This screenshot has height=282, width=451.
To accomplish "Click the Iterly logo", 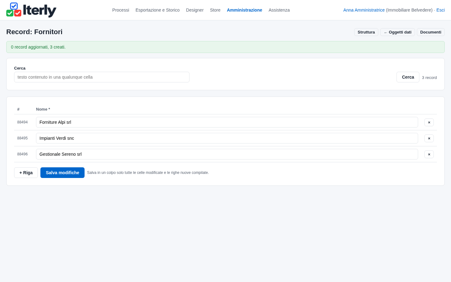I will click(x=31, y=10).
